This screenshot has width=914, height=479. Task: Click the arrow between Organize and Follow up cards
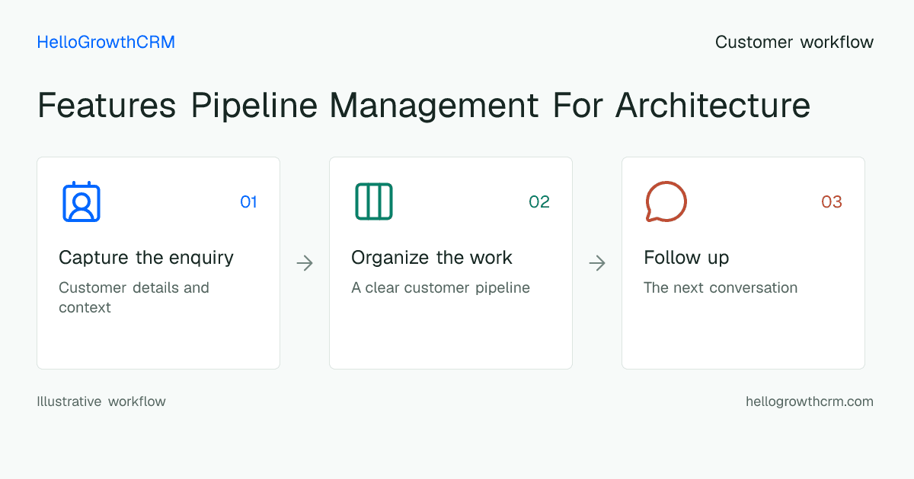pos(597,263)
